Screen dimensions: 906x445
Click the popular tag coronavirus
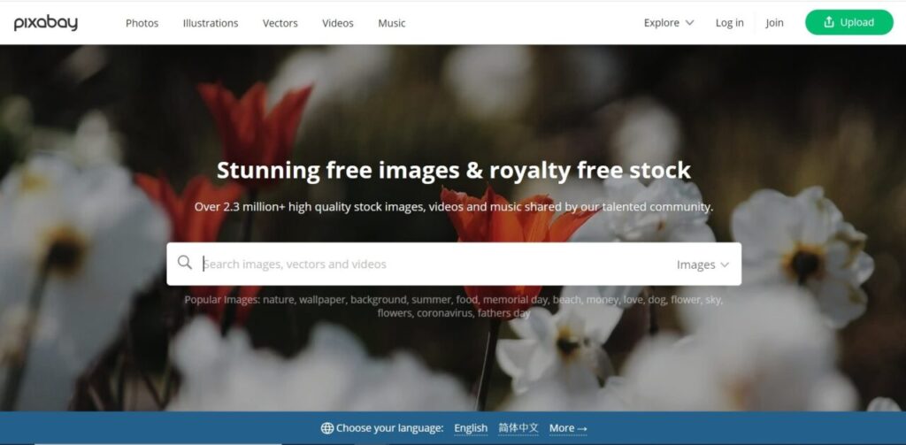coord(444,313)
